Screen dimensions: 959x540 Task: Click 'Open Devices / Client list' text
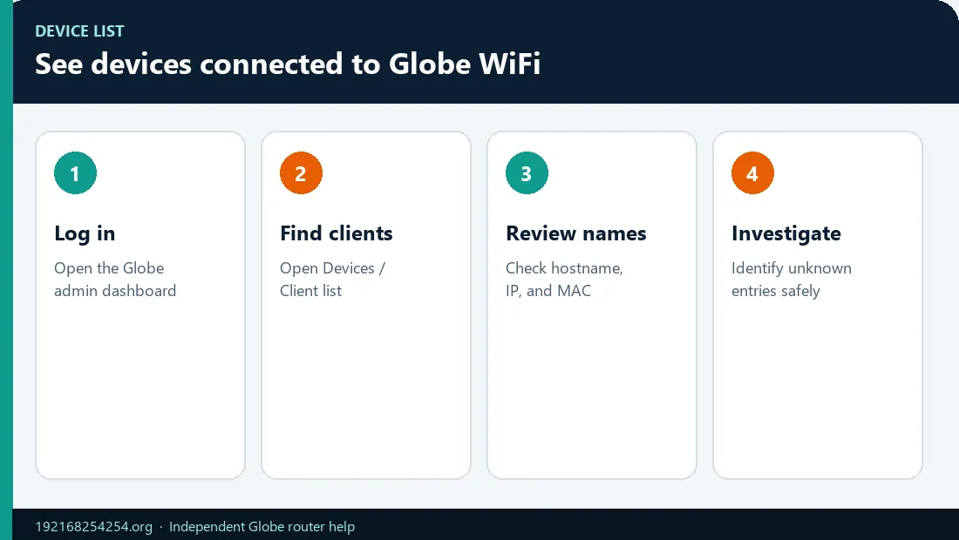pyautogui.click(x=333, y=280)
